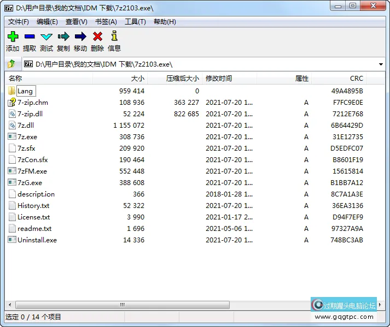Viewport: 390px width, 327px height.
Task: Click size value 1 155 072
Action: point(129,126)
